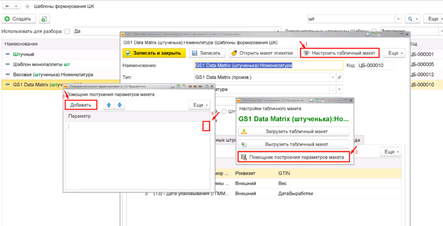Click the Добавить button

(x=81, y=105)
